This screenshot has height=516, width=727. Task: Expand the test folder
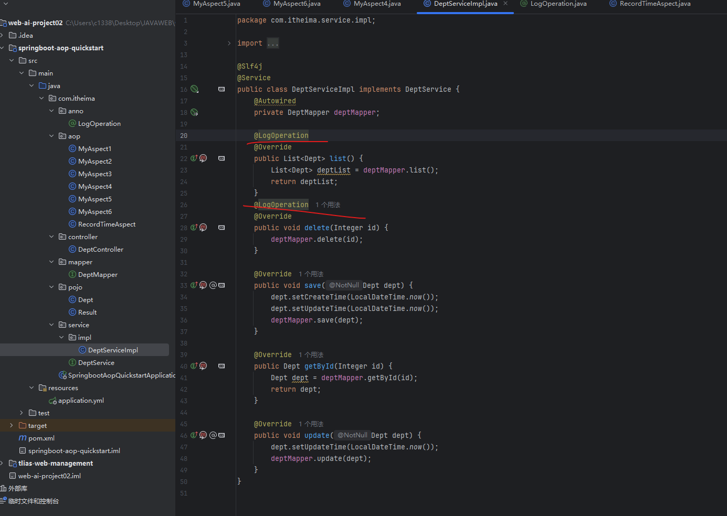pos(22,413)
